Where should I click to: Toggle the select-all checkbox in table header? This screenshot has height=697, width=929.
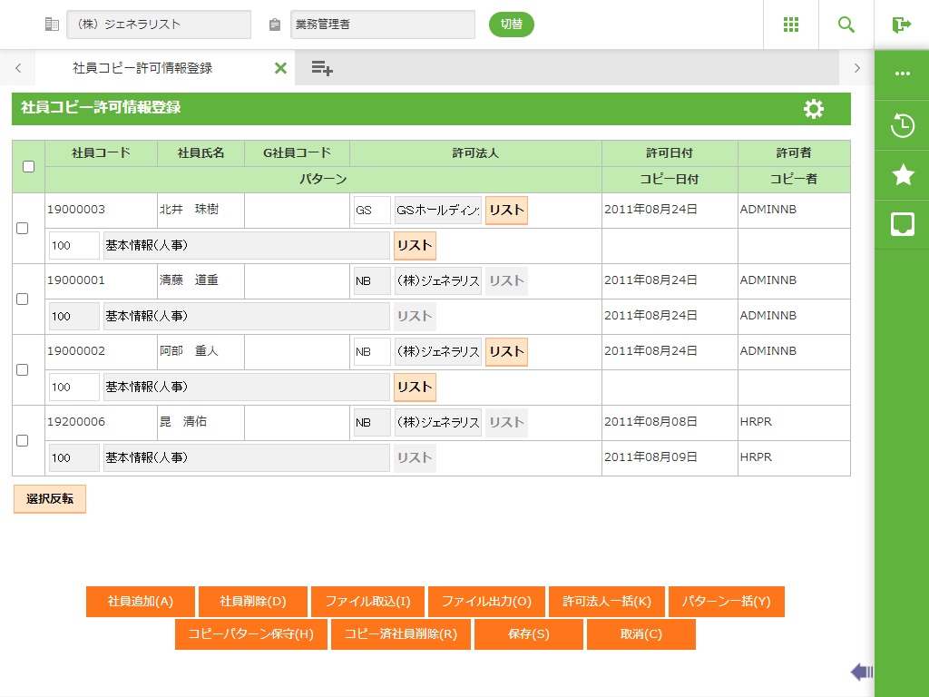point(28,166)
